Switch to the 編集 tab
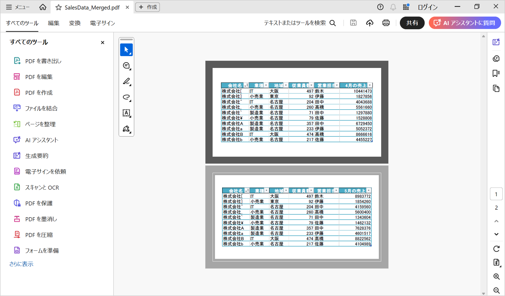 click(53, 23)
